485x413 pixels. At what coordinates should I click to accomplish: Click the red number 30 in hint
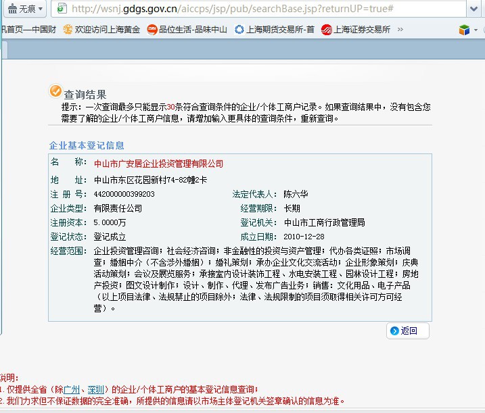coord(170,107)
